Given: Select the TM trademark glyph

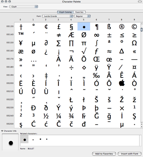Looking at the screenshot, I should click(21, 34).
